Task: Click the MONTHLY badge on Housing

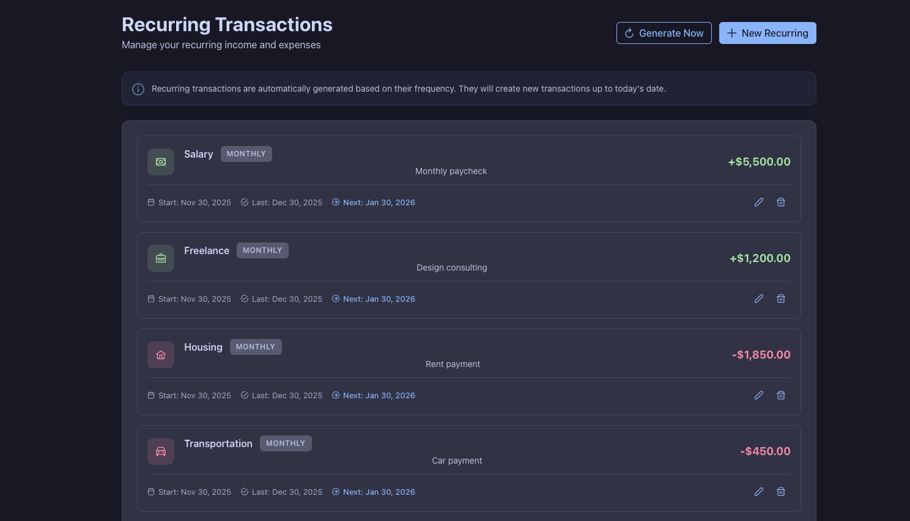Action: point(256,346)
